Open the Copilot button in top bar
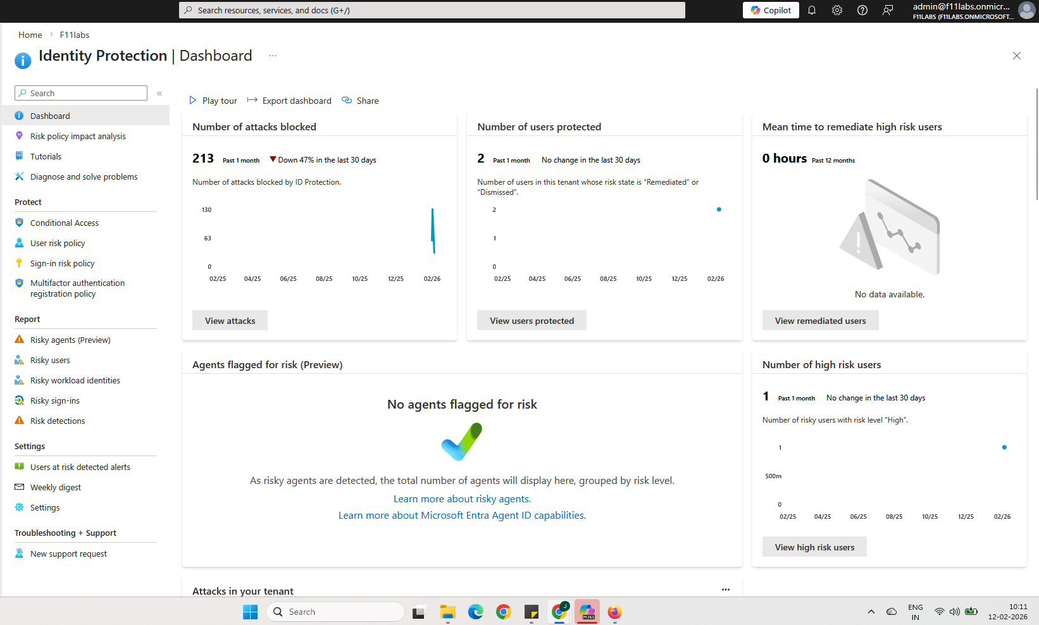Viewport: 1039px width, 625px height. point(771,10)
